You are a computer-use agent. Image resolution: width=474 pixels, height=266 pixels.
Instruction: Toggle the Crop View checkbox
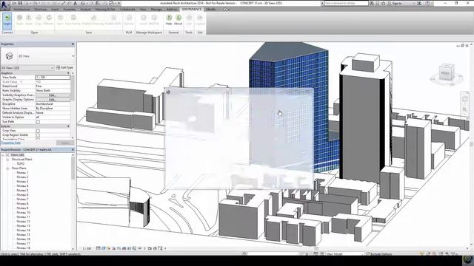click(x=38, y=131)
